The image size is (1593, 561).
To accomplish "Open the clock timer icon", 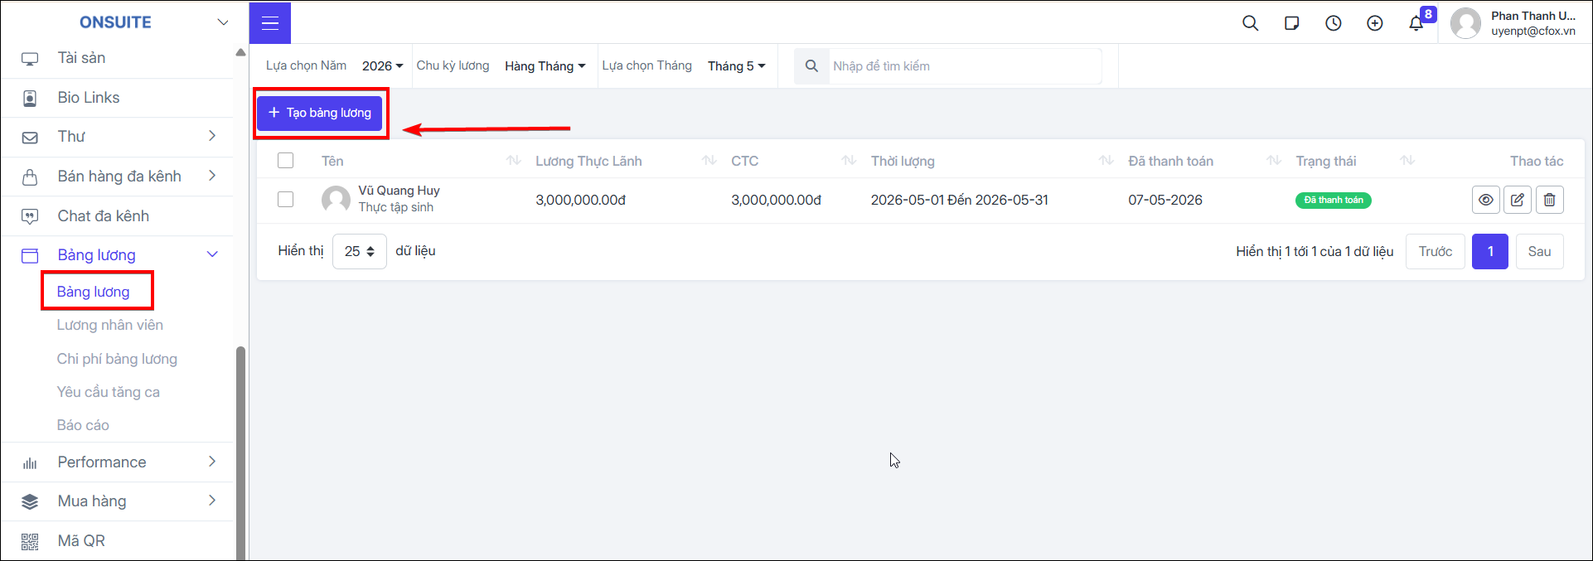I will (x=1334, y=23).
